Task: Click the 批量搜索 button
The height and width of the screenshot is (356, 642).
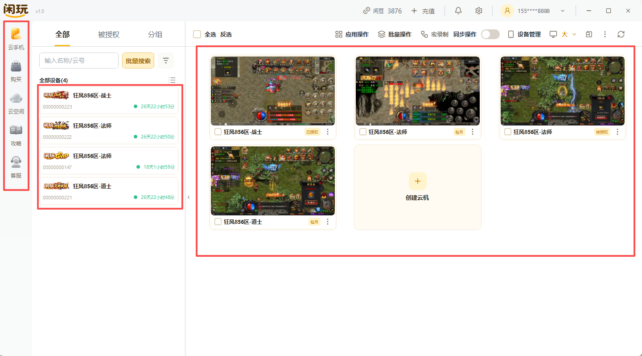Action: click(x=138, y=61)
